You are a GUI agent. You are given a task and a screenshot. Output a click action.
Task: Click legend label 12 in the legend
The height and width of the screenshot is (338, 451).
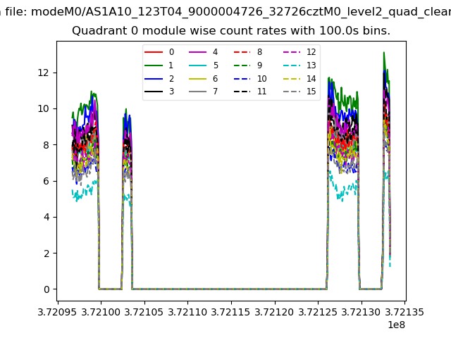pos(311,52)
